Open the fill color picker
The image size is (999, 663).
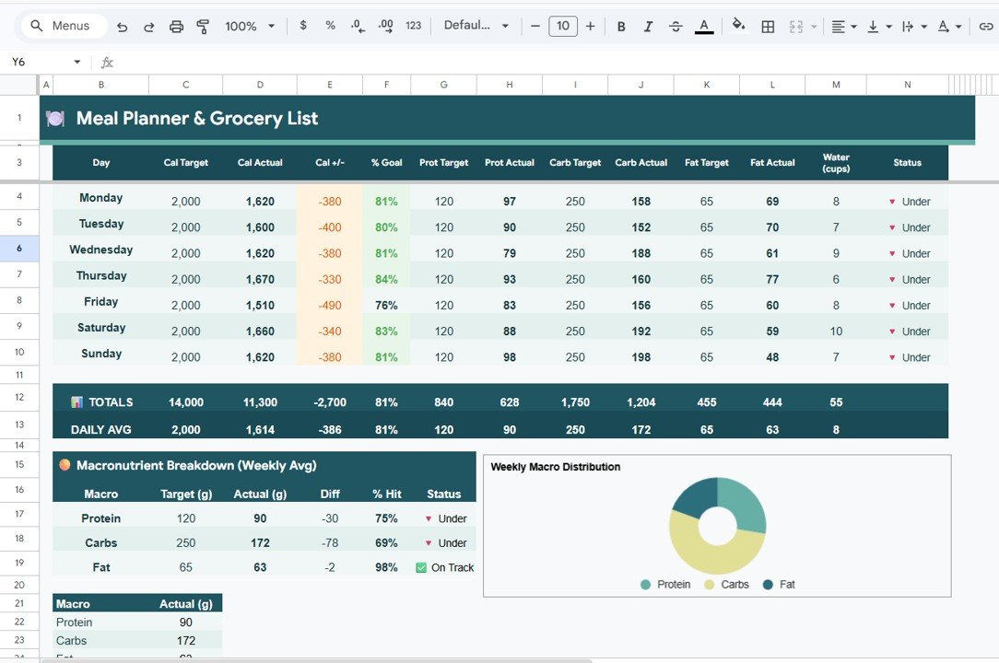(x=739, y=26)
